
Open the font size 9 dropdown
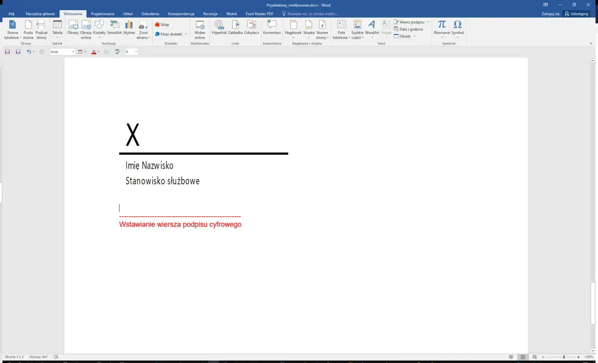click(136, 52)
